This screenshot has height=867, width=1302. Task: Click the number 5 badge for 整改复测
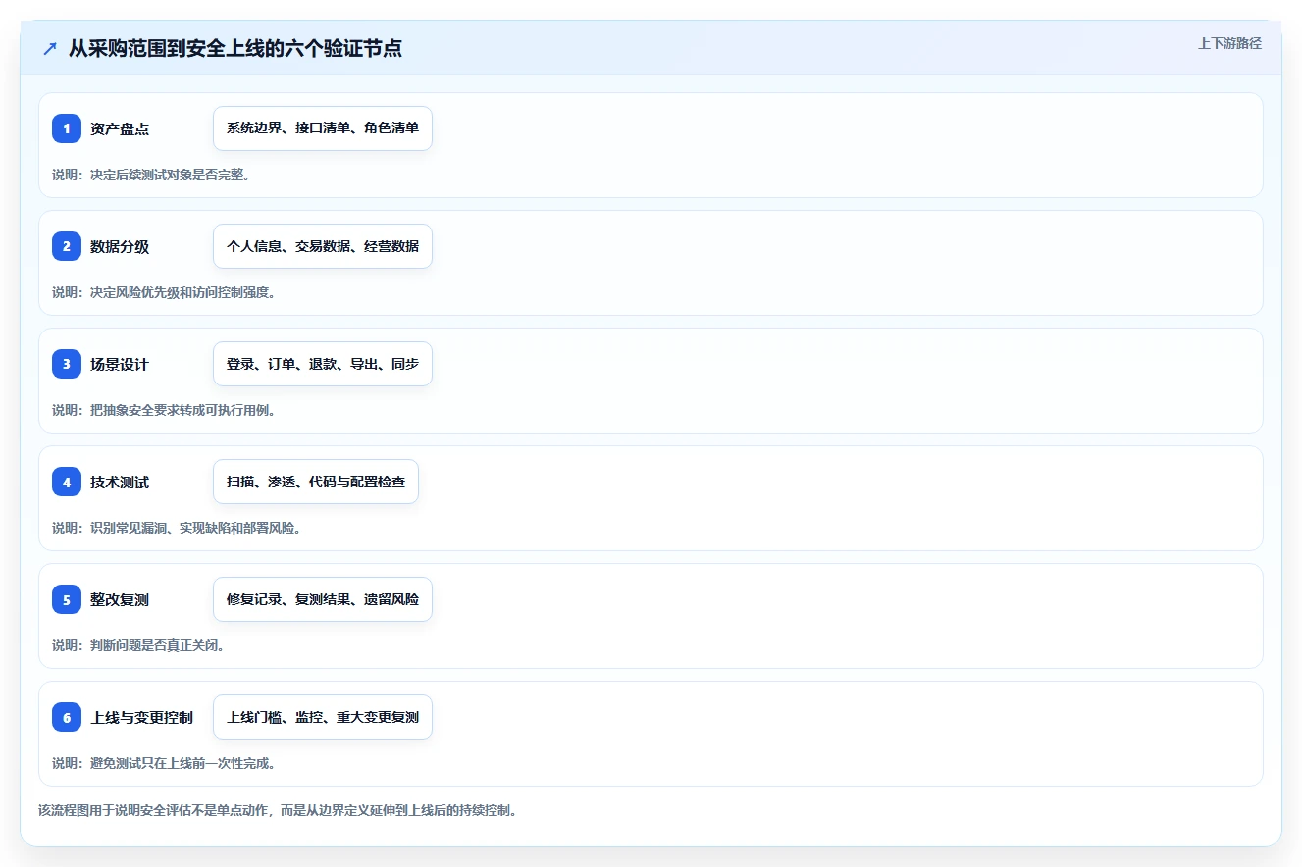[x=67, y=599]
